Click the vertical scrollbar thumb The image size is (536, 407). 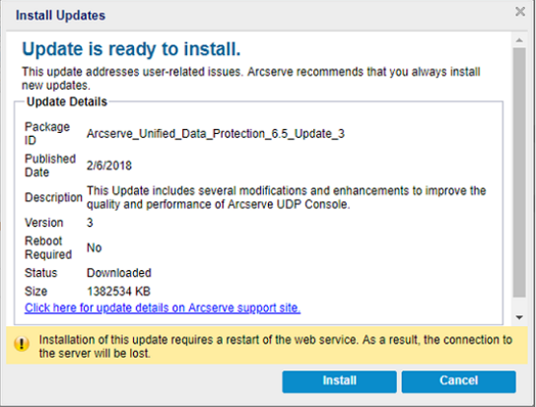[x=519, y=172]
